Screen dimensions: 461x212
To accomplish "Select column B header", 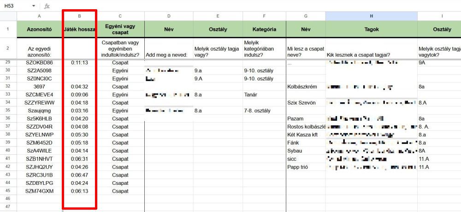I will 79,16.
